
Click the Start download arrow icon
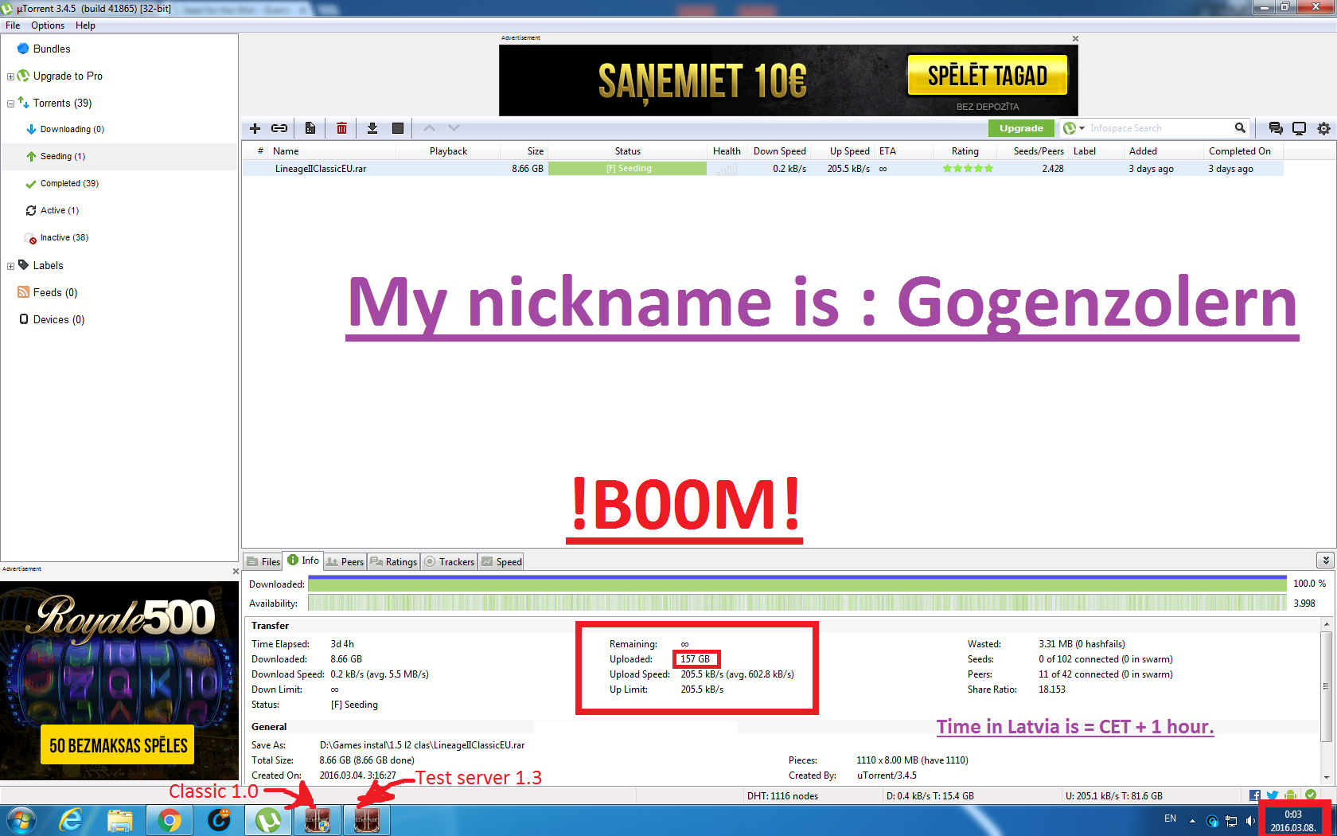[x=372, y=128]
